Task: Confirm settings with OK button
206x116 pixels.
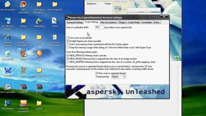Action: coord(98,88)
